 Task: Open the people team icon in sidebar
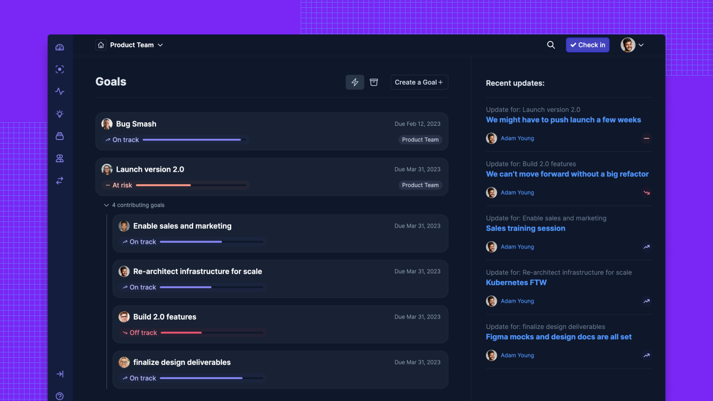click(x=60, y=158)
